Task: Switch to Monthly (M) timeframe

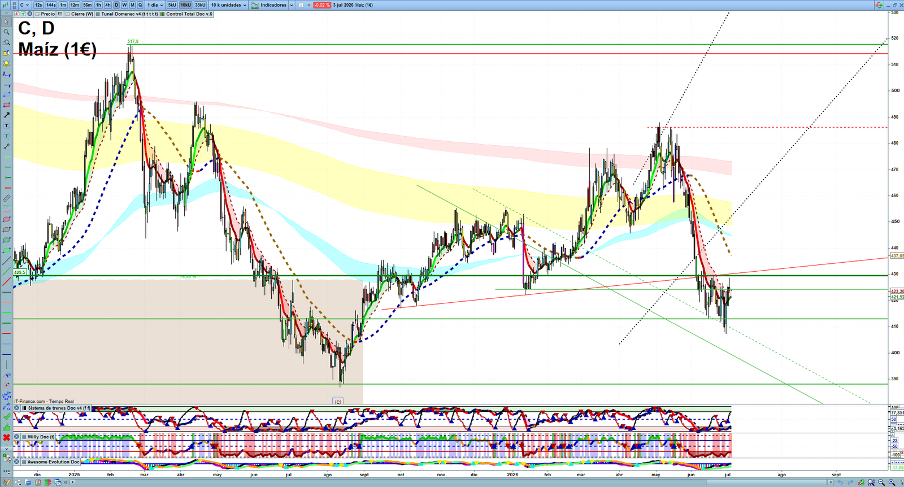Action: pos(132,5)
